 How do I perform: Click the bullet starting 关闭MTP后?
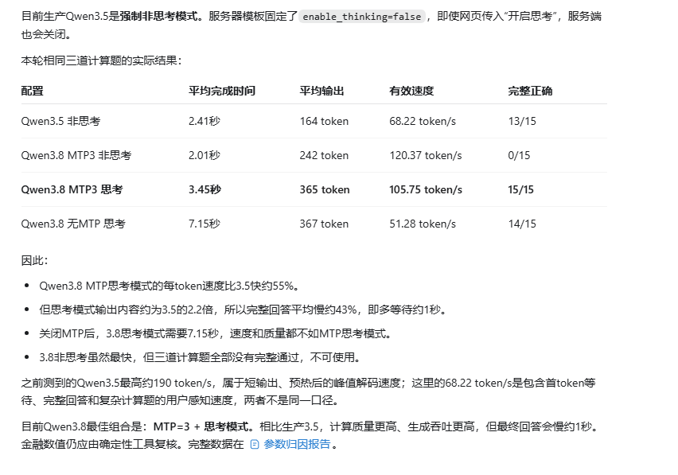216,333
